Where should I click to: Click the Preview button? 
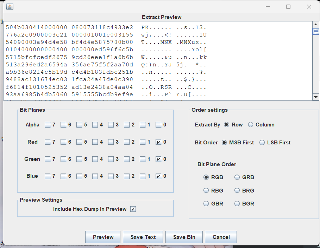103,237
